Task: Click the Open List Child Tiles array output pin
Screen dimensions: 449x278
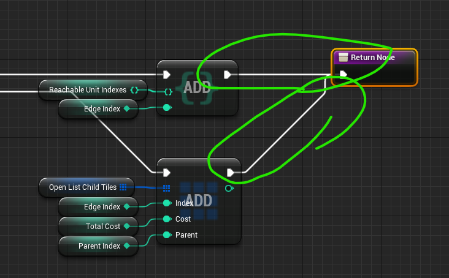Action: coord(123,187)
